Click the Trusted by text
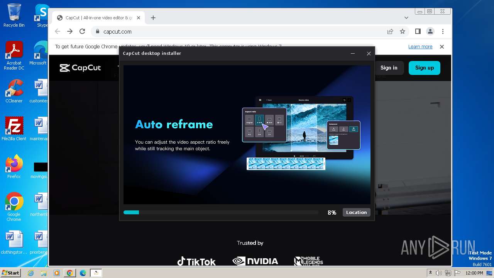Image resolution: width=494 pixels, height=278 pixels. point(250,243)
